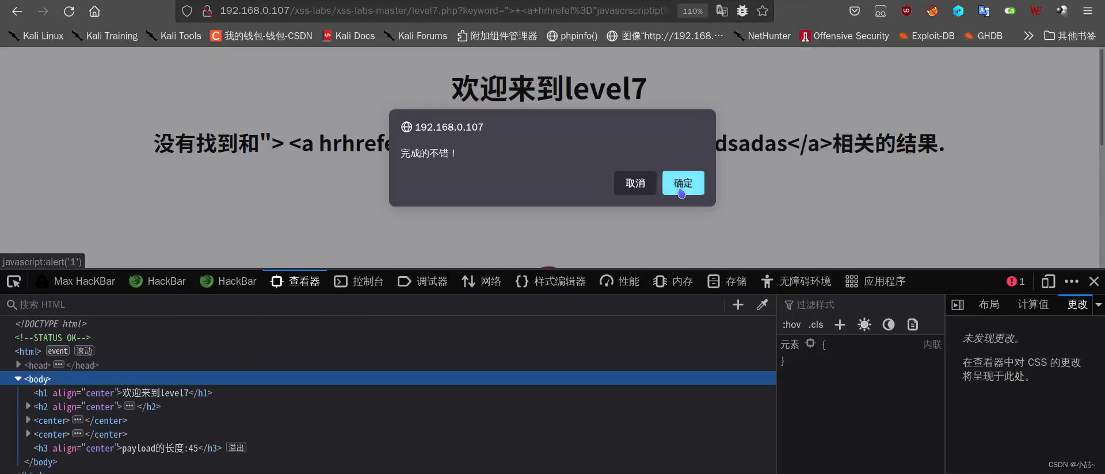Click 取消 in the alert dialog
1105x474 pixels.
pos(635,183)
